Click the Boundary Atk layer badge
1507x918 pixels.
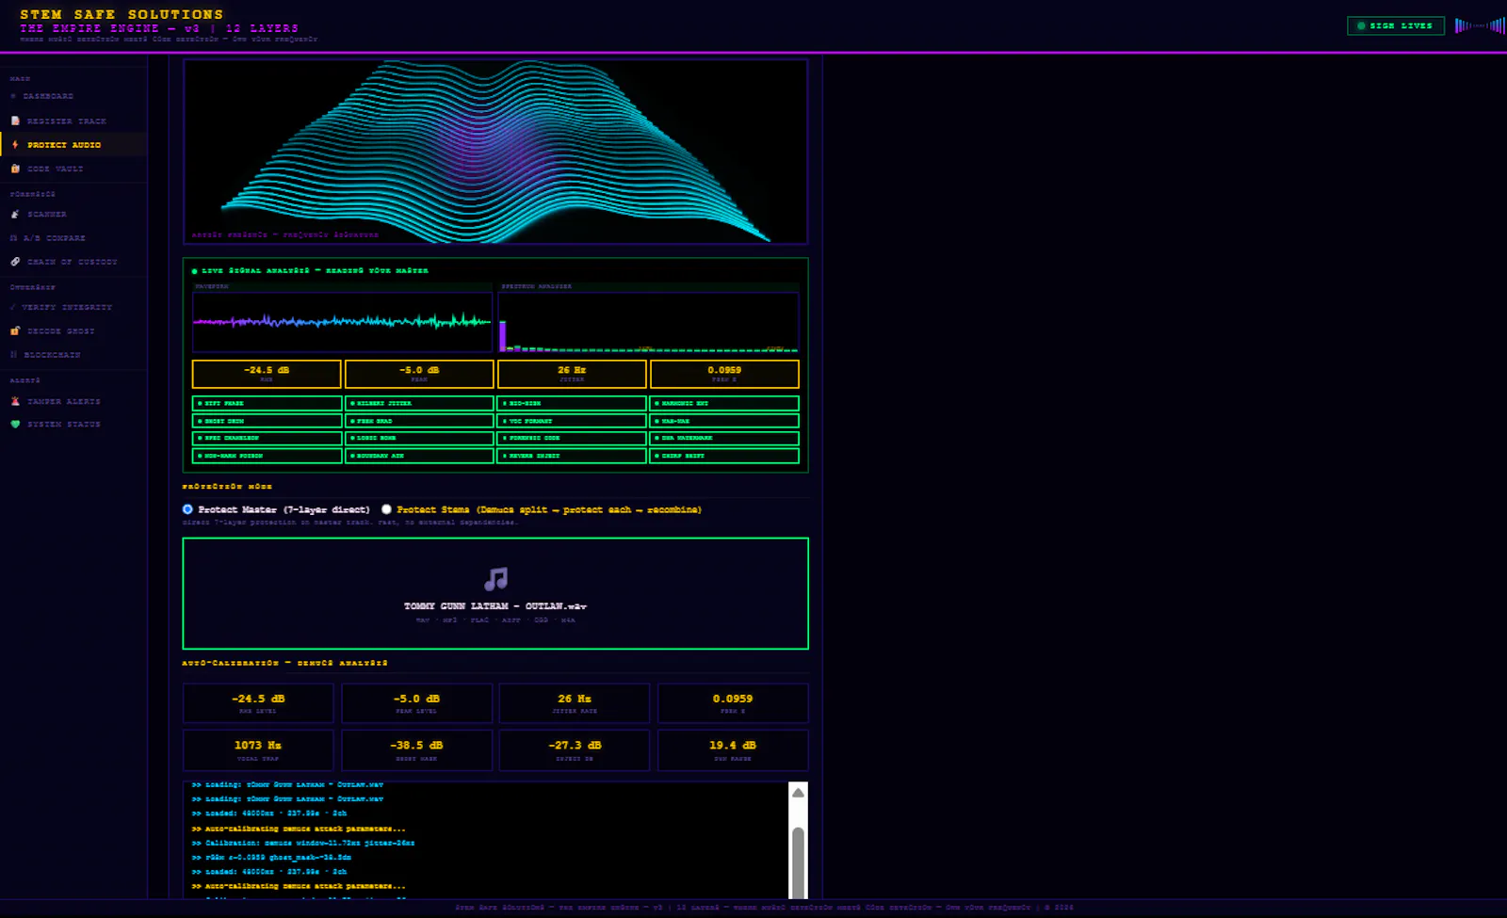click(419, 456)
